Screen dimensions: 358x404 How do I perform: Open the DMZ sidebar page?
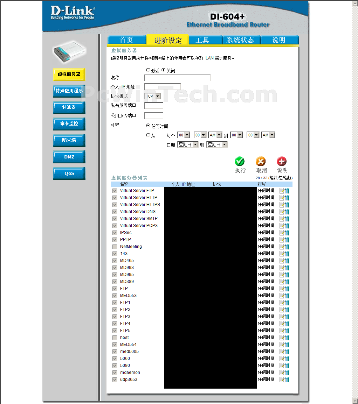tap(69, 157)
